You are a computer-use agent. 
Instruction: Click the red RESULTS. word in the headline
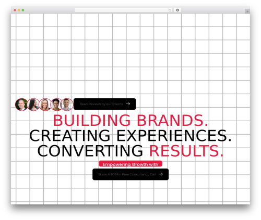click(x=186, y=151)
